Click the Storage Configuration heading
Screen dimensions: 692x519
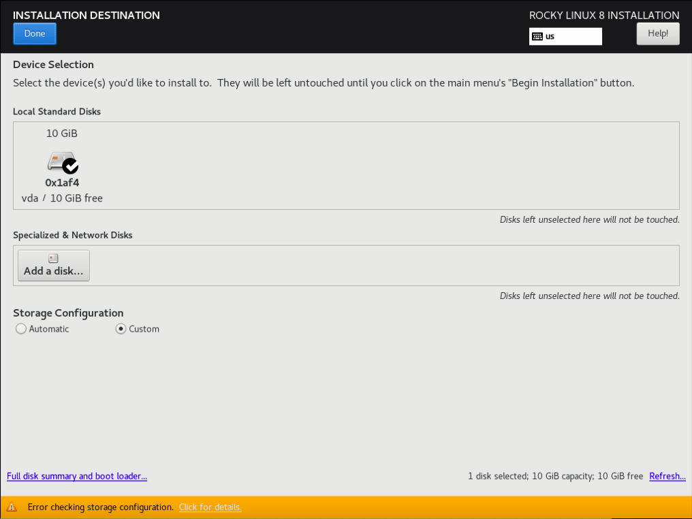click(x=68, y=313)
